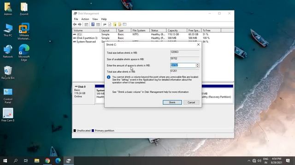295x165 pixels.
Task: Open the Windows Start menu
Action: pos(5,161)
